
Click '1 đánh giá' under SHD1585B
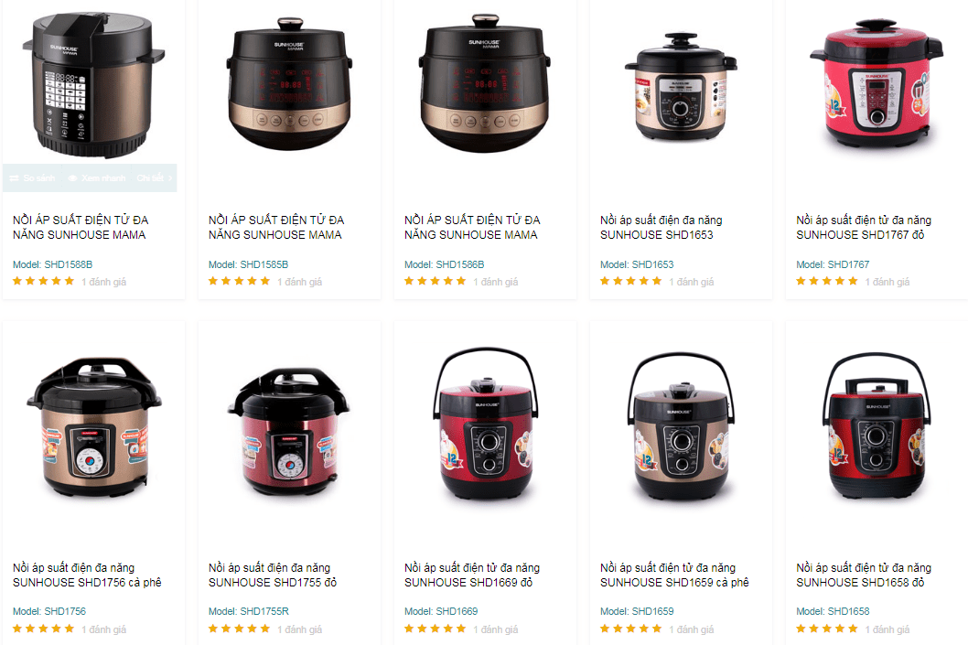[299, 282]
